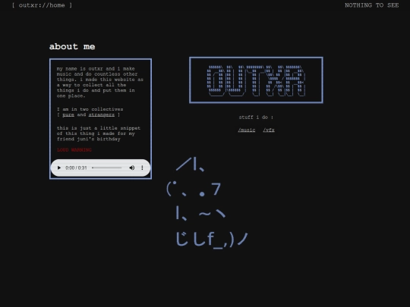Click the "stuff i do :" label
Screen dimensions: 410x307
(x=256, y=117)
